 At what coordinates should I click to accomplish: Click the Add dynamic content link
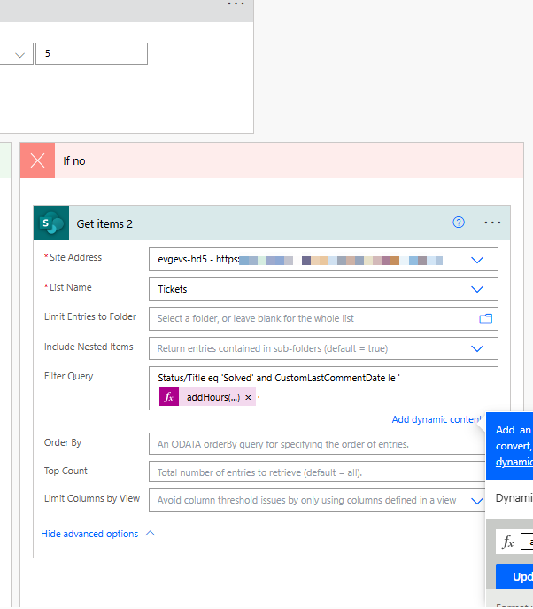[436, 419]
